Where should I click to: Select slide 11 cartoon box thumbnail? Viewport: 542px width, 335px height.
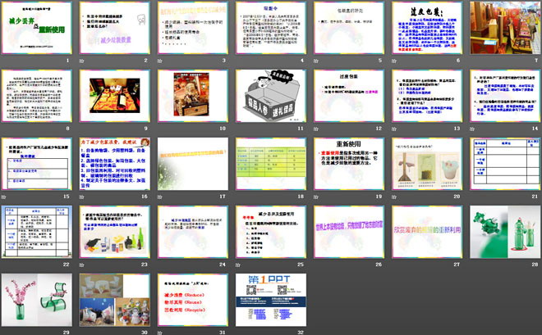271,96
